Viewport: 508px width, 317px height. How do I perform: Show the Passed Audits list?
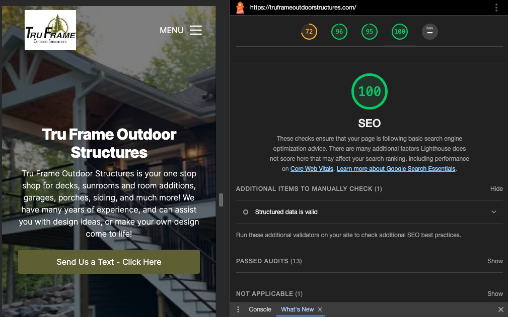(494, 261)
